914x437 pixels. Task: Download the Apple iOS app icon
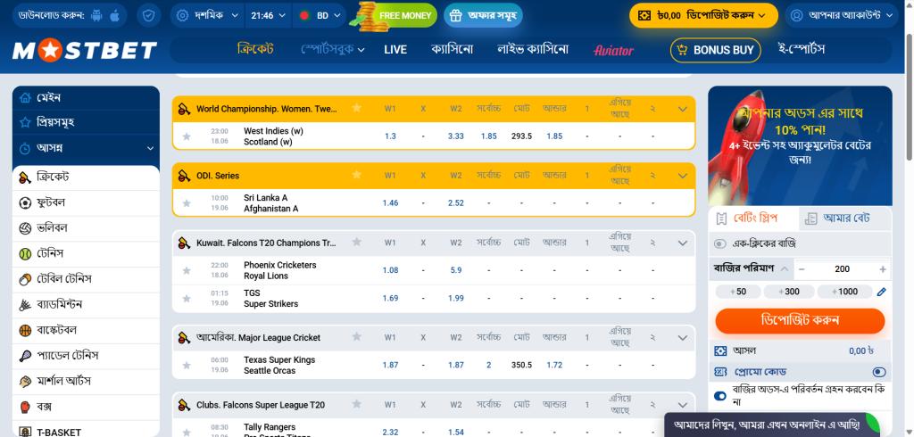115,16
